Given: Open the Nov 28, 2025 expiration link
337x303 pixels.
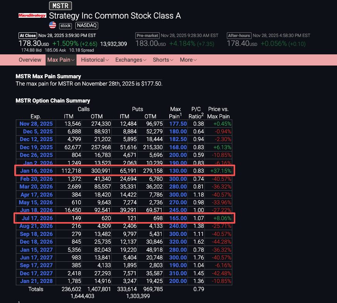Looking at the screenshot, I should coord(36,124).
